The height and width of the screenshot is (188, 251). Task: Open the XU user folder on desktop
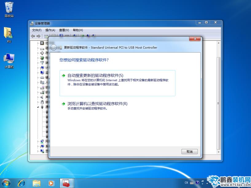click(x=9, y=35)
